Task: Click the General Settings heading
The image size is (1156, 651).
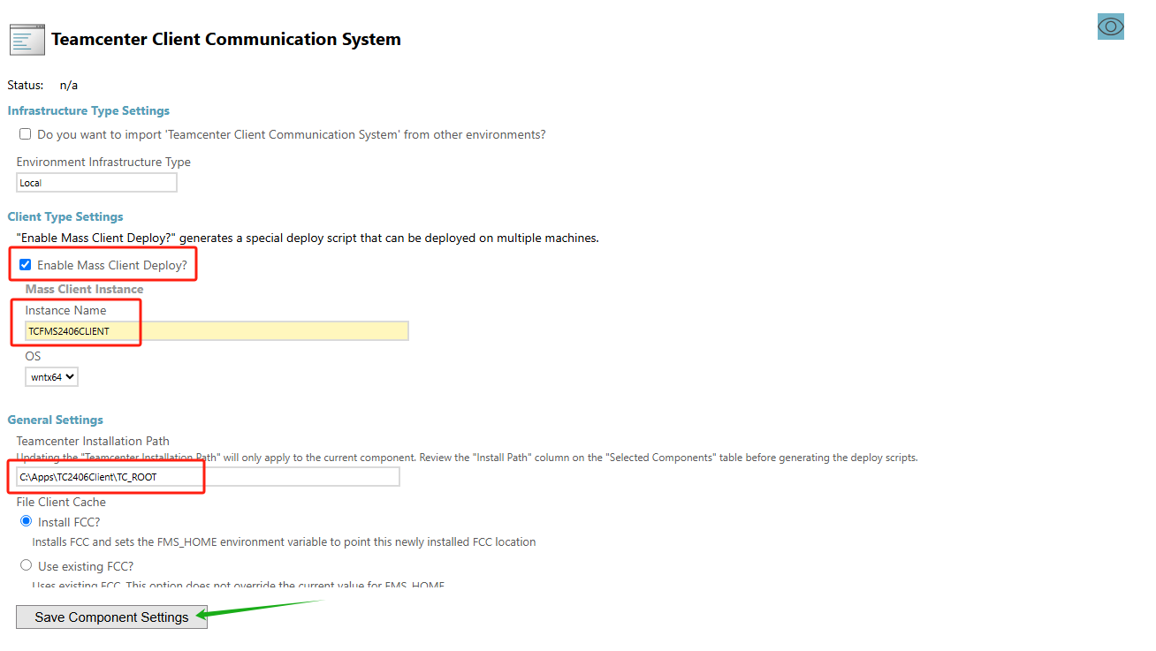Action: [56, 420]
